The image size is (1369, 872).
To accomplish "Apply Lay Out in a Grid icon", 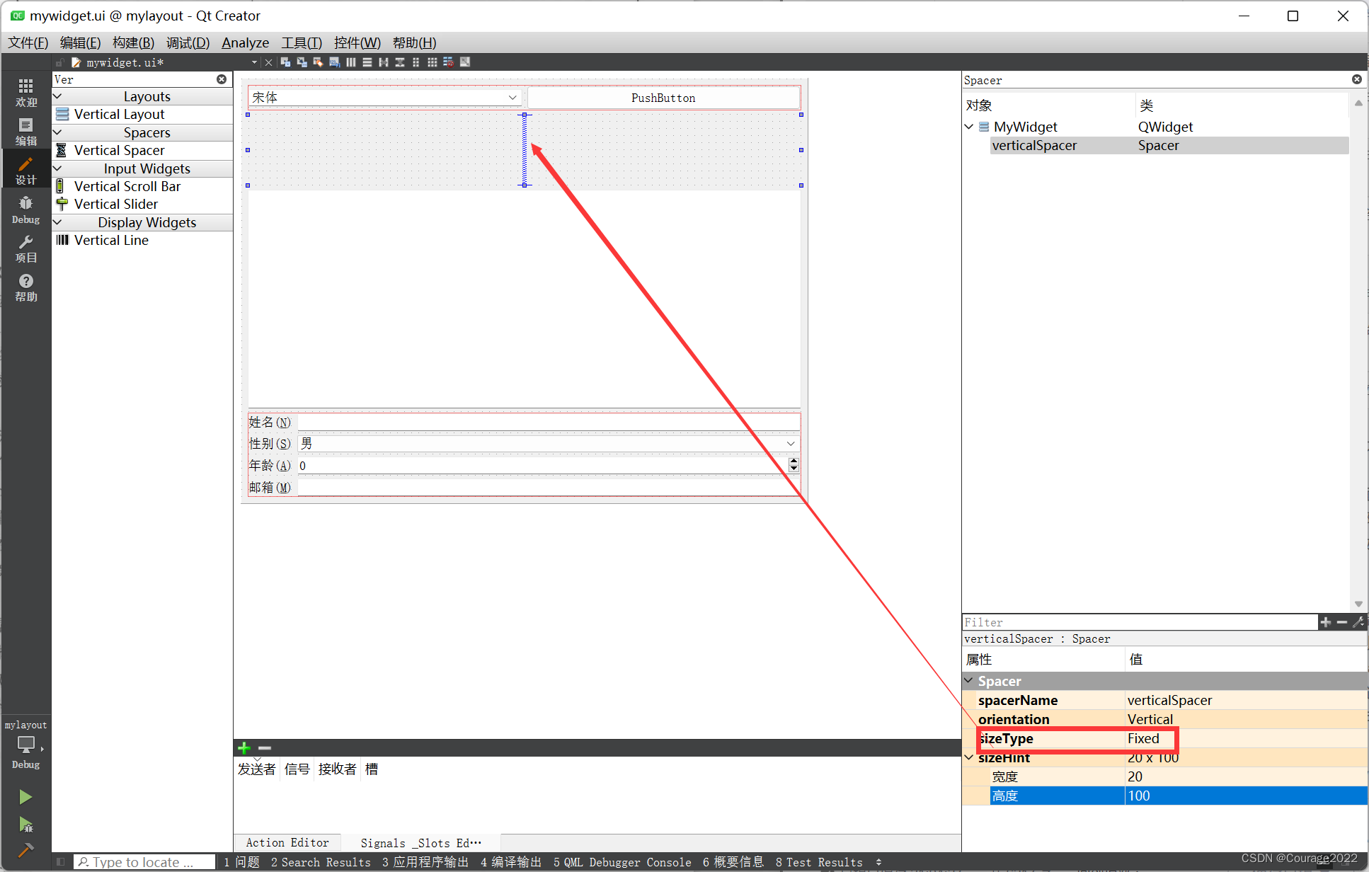I will click(x=433, y=62).
